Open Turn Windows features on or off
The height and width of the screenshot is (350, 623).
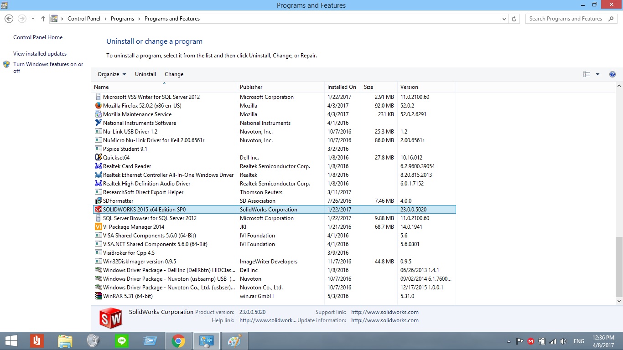click(x=48, y=67)
